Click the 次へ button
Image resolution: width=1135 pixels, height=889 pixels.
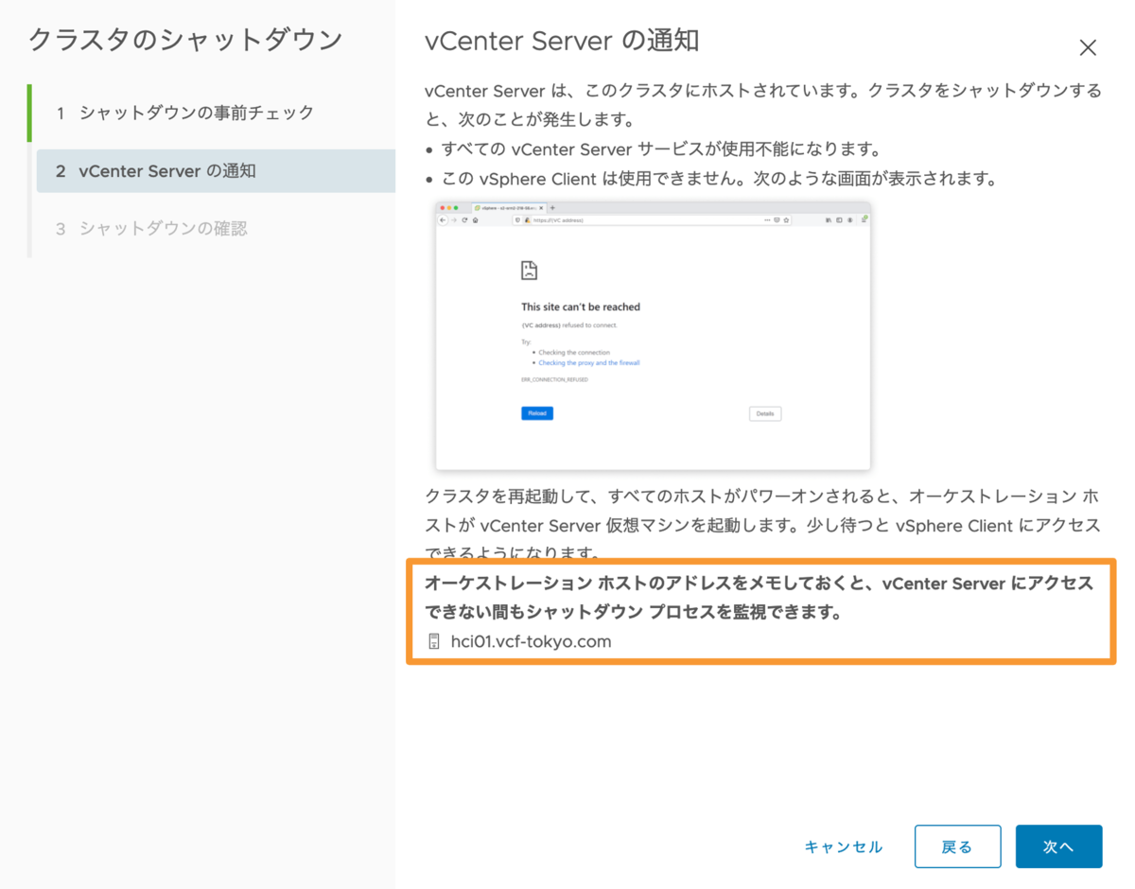pyautogui.click(x=1058, y=846)
